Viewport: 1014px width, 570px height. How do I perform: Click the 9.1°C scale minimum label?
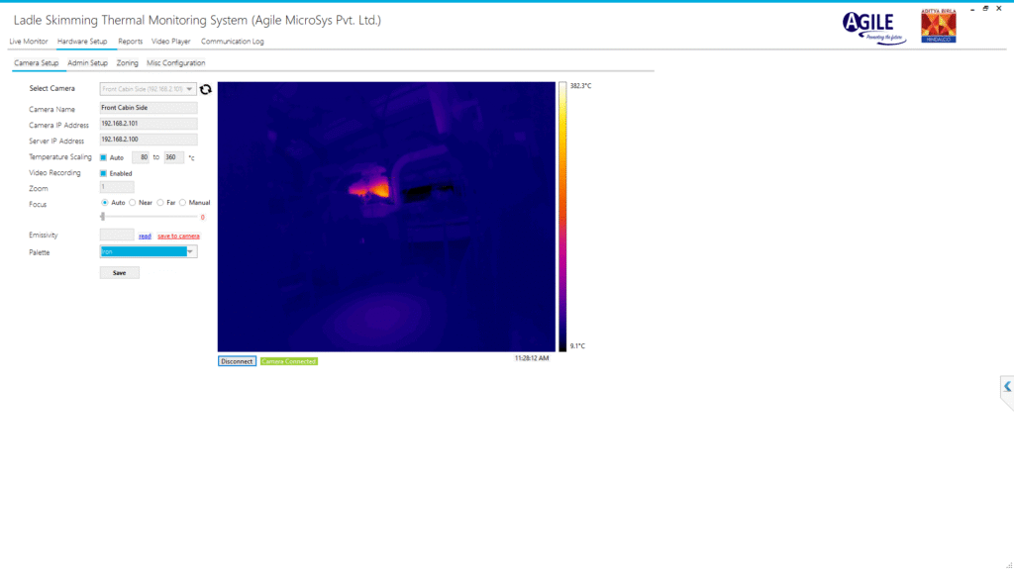click(577, 345)
